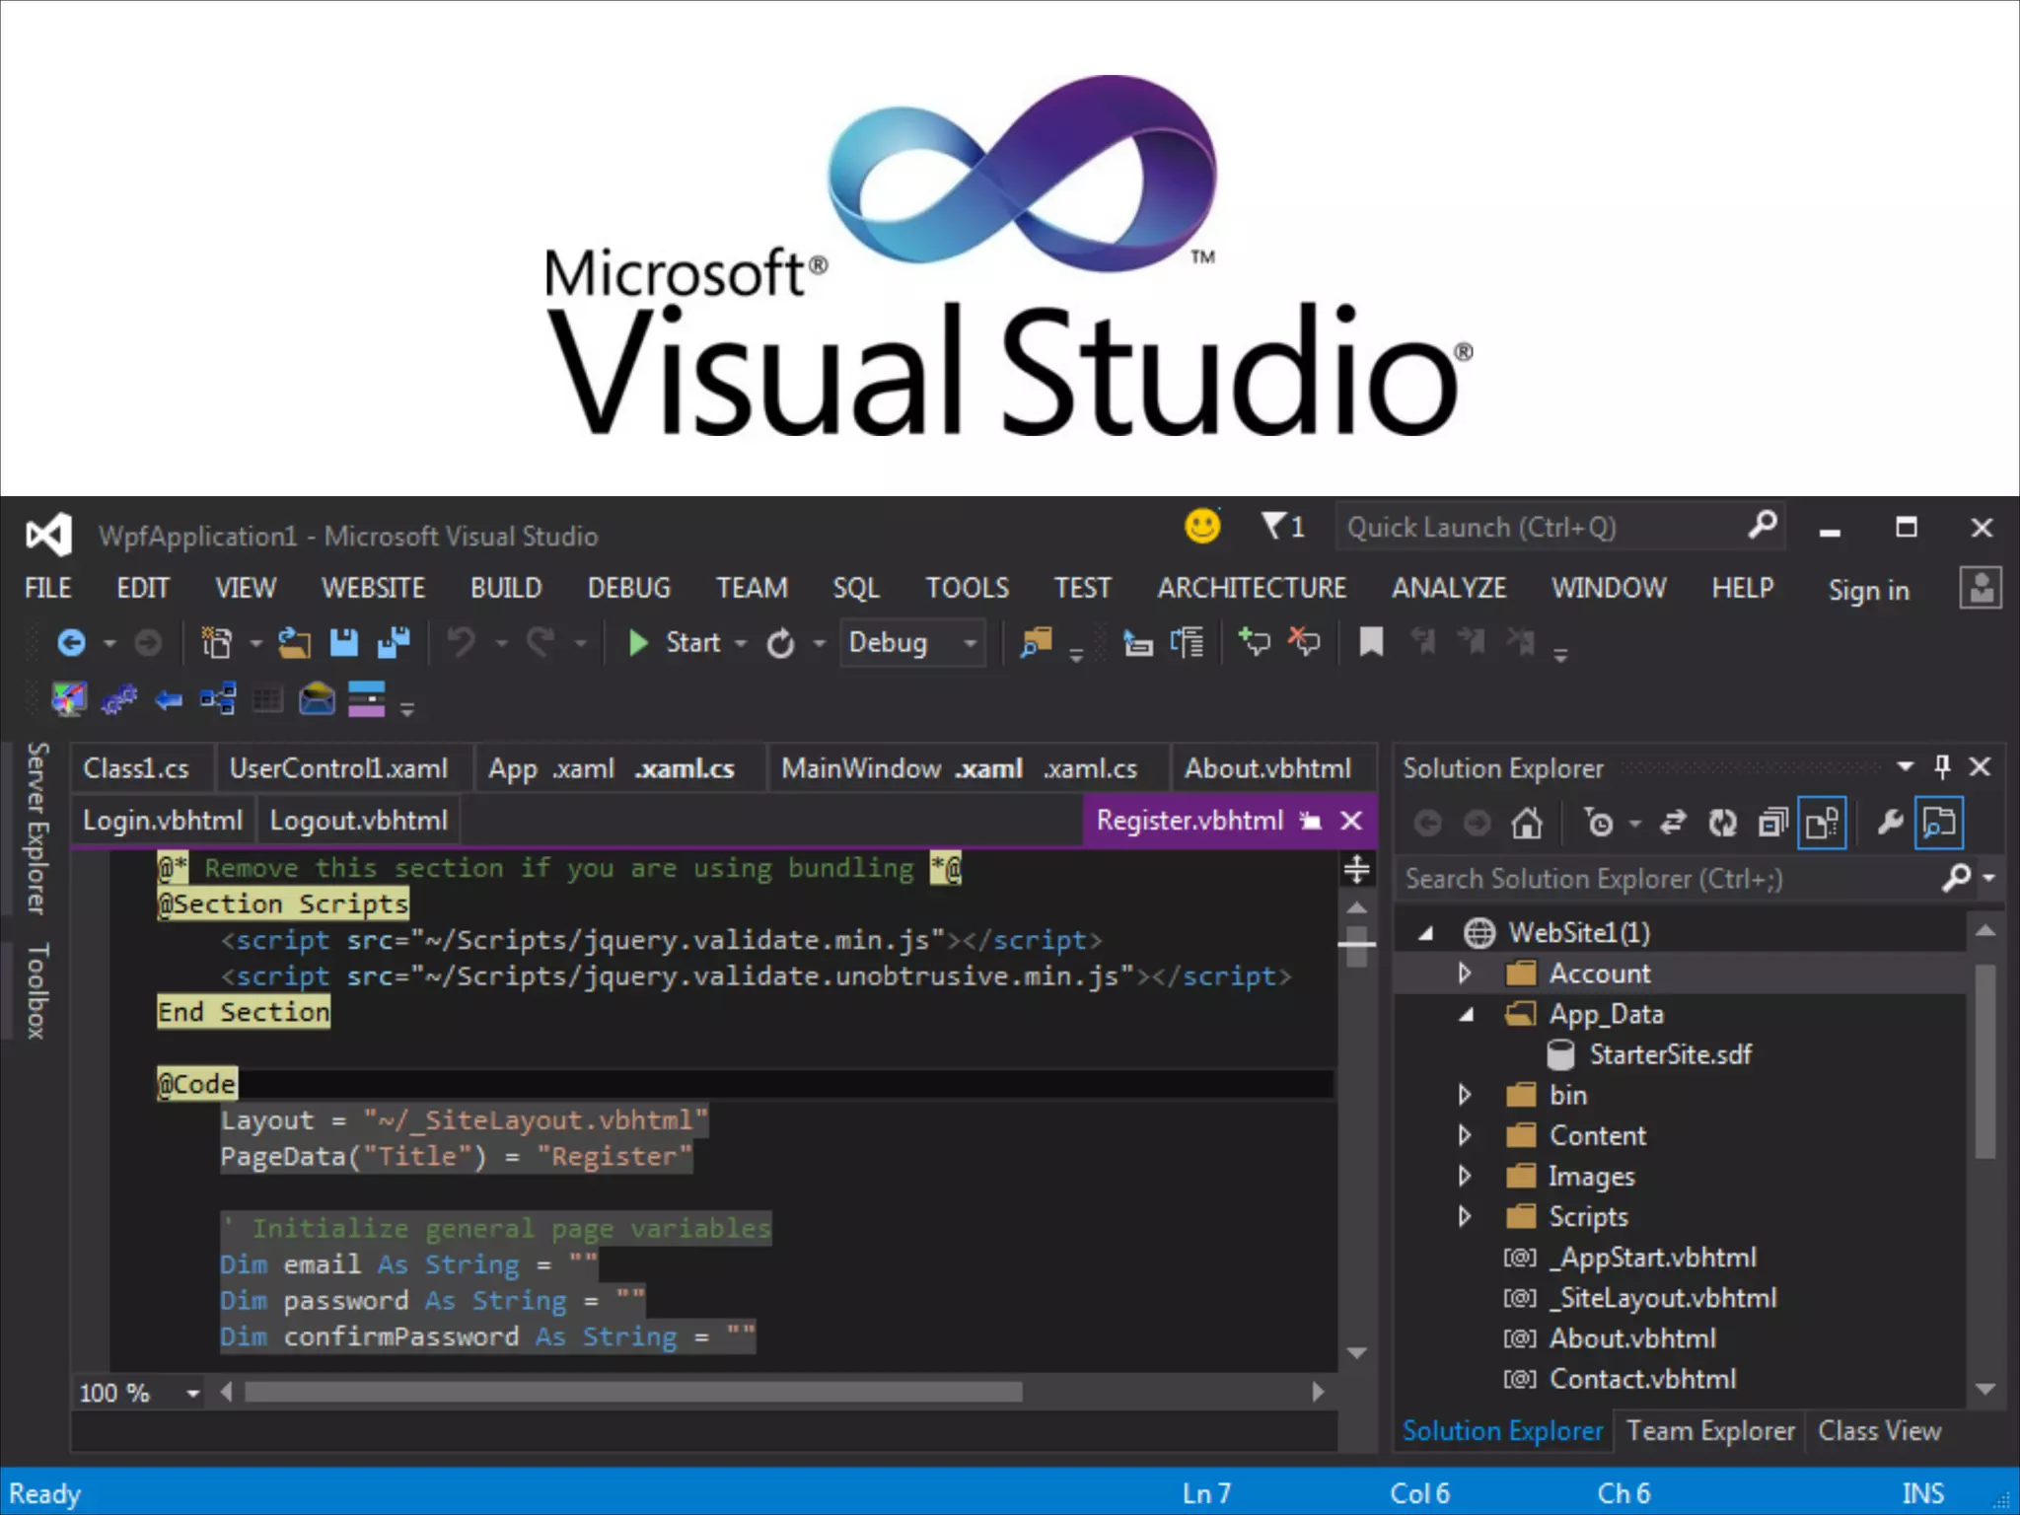The width and height of the screenshot is (2020, 1515).
Task: Click the Home icon in Solution Explorer
Action: (1527, 823)
